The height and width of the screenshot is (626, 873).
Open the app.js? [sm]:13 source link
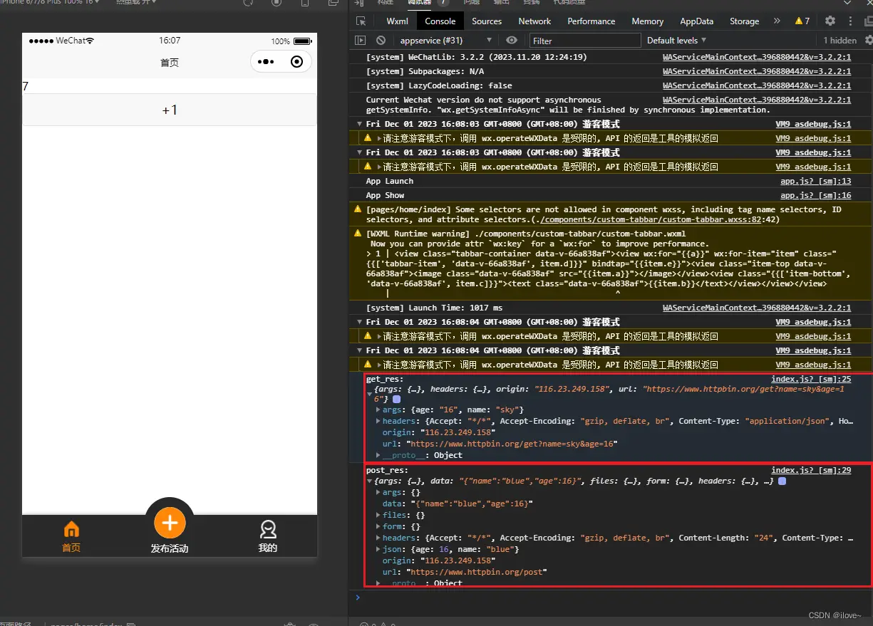[816, 182]
